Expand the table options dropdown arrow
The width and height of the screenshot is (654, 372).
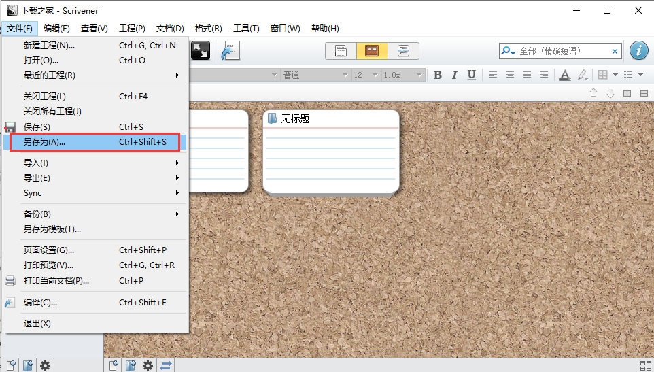615,75
